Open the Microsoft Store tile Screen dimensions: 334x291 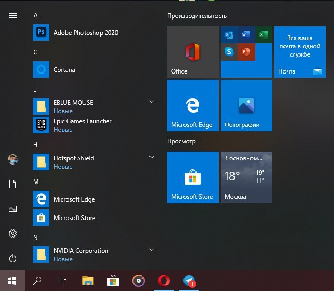[193, 177]
